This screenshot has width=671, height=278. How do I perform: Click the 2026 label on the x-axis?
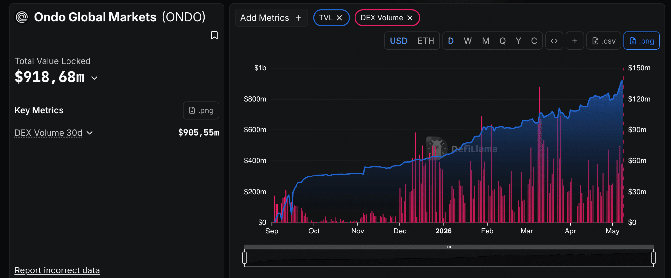pyautogui.click(x=443, y=231)
